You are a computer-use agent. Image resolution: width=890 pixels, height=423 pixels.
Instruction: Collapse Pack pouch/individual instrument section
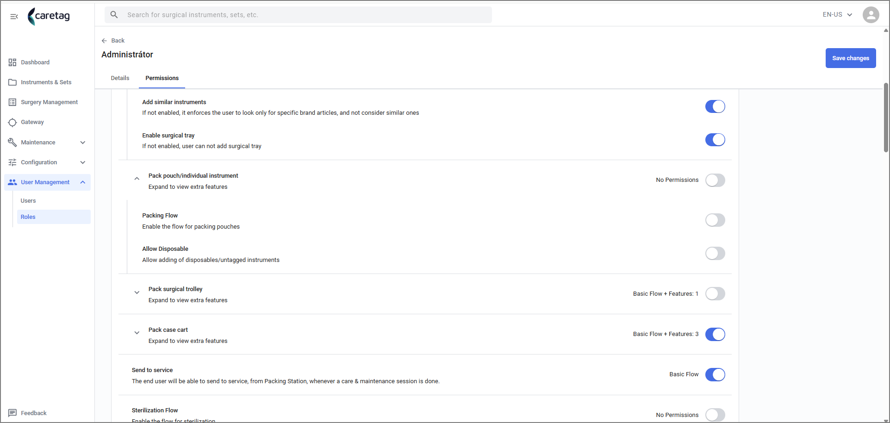137,179
